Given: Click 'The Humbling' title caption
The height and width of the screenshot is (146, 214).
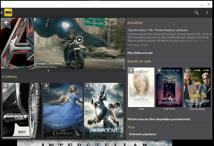Looking at the screenshot, I should (x=197, y=109).
